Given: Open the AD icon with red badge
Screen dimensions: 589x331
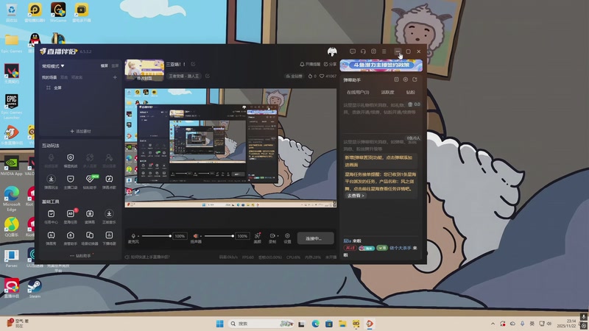Looking at the screenshot, I should 70,214.
